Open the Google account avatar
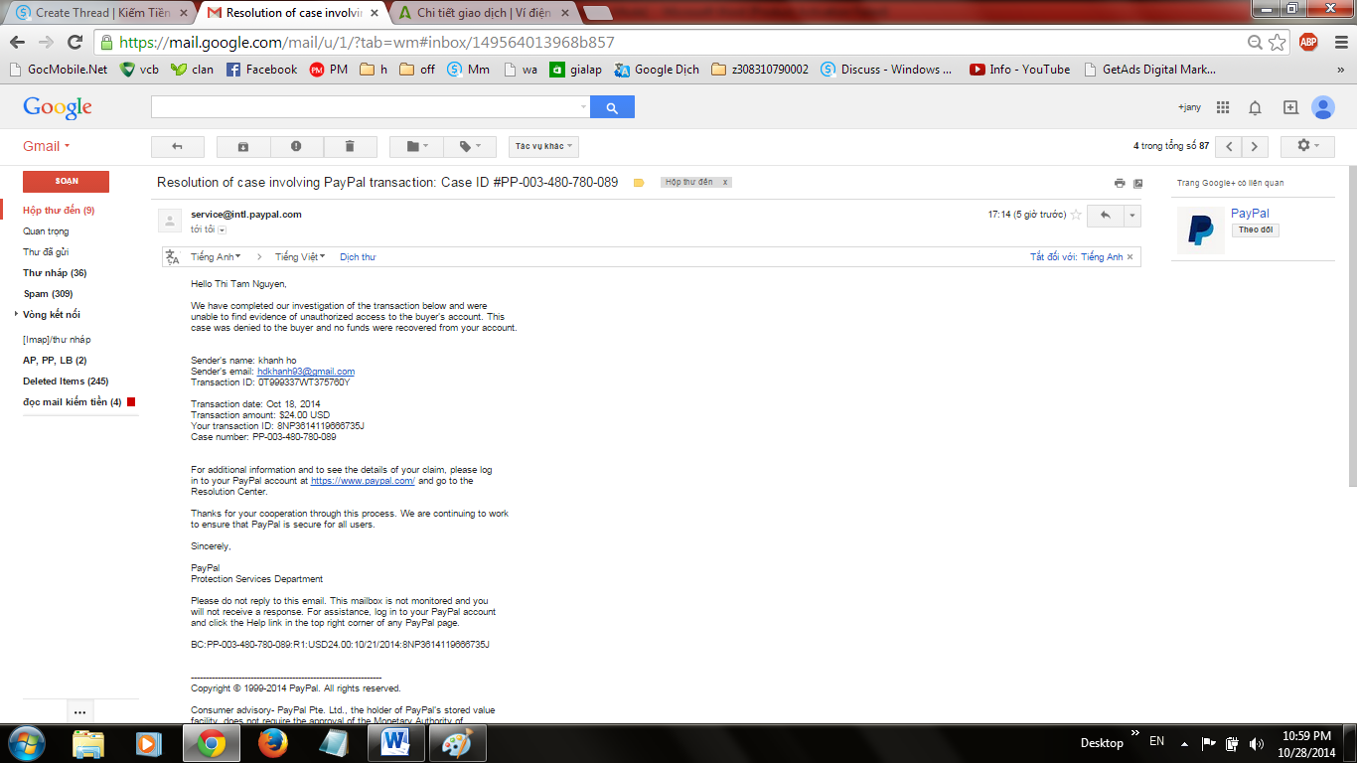The width and height of the screenshot is (1357, 763). tap(1322, 107)
